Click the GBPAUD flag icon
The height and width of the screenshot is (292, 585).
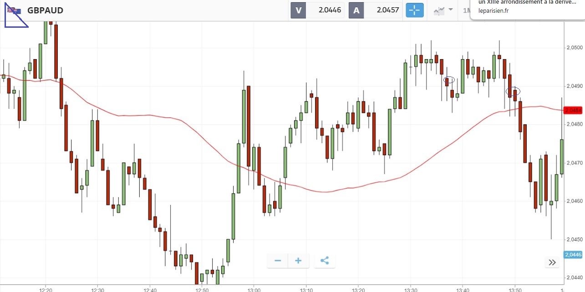(14, 10)
